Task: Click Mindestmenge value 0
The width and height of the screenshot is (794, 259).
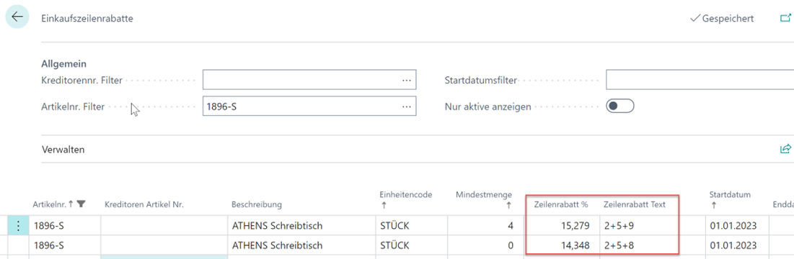Action: click(511, 245)
